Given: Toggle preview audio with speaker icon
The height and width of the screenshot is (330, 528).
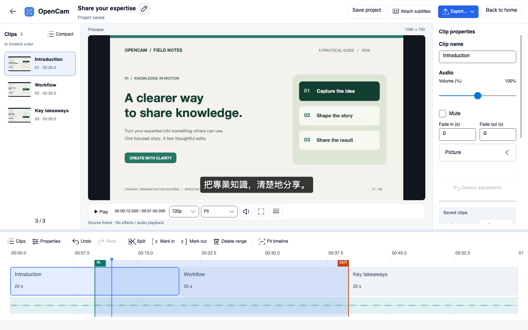Looking at the screenshot, I should 246,212.
